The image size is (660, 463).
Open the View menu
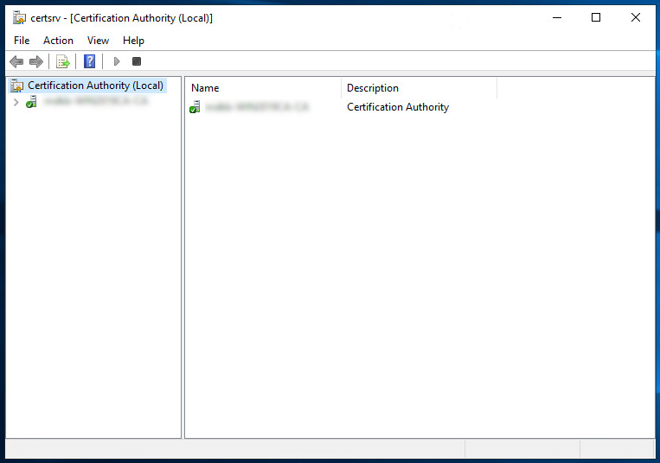pos(98,41)
